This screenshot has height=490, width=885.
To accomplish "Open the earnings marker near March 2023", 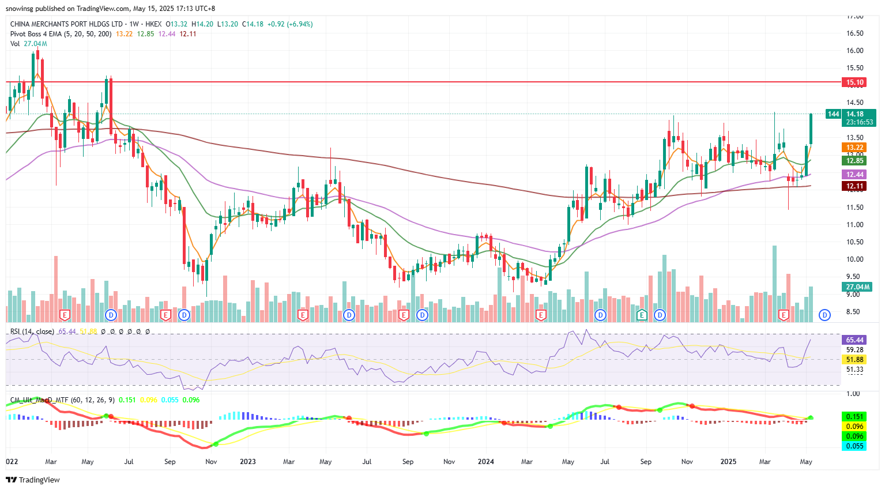I will tap(303, 315).
